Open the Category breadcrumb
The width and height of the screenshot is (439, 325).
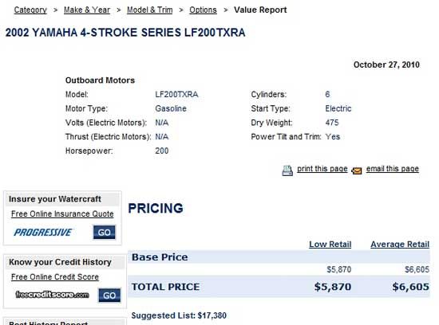coord(30,10)
